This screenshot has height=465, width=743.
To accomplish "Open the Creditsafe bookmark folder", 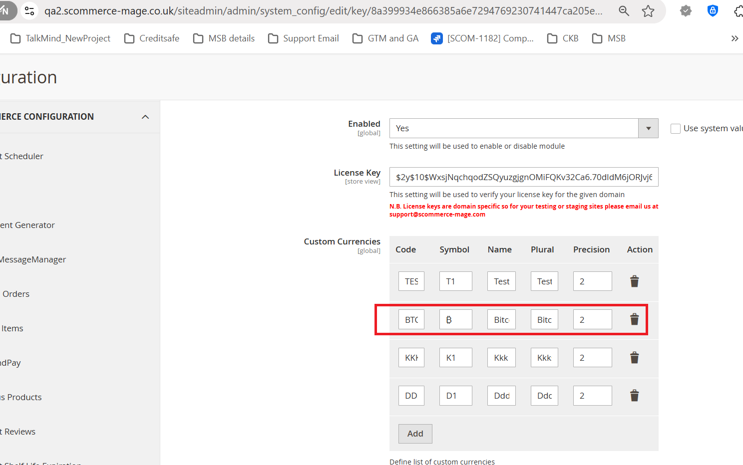I will 152,38.
